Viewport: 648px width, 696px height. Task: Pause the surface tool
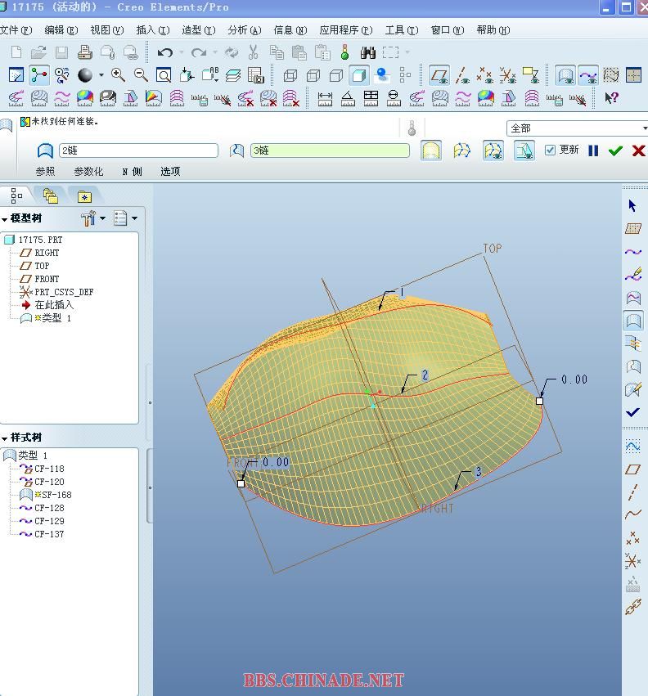tap(593, 150)
